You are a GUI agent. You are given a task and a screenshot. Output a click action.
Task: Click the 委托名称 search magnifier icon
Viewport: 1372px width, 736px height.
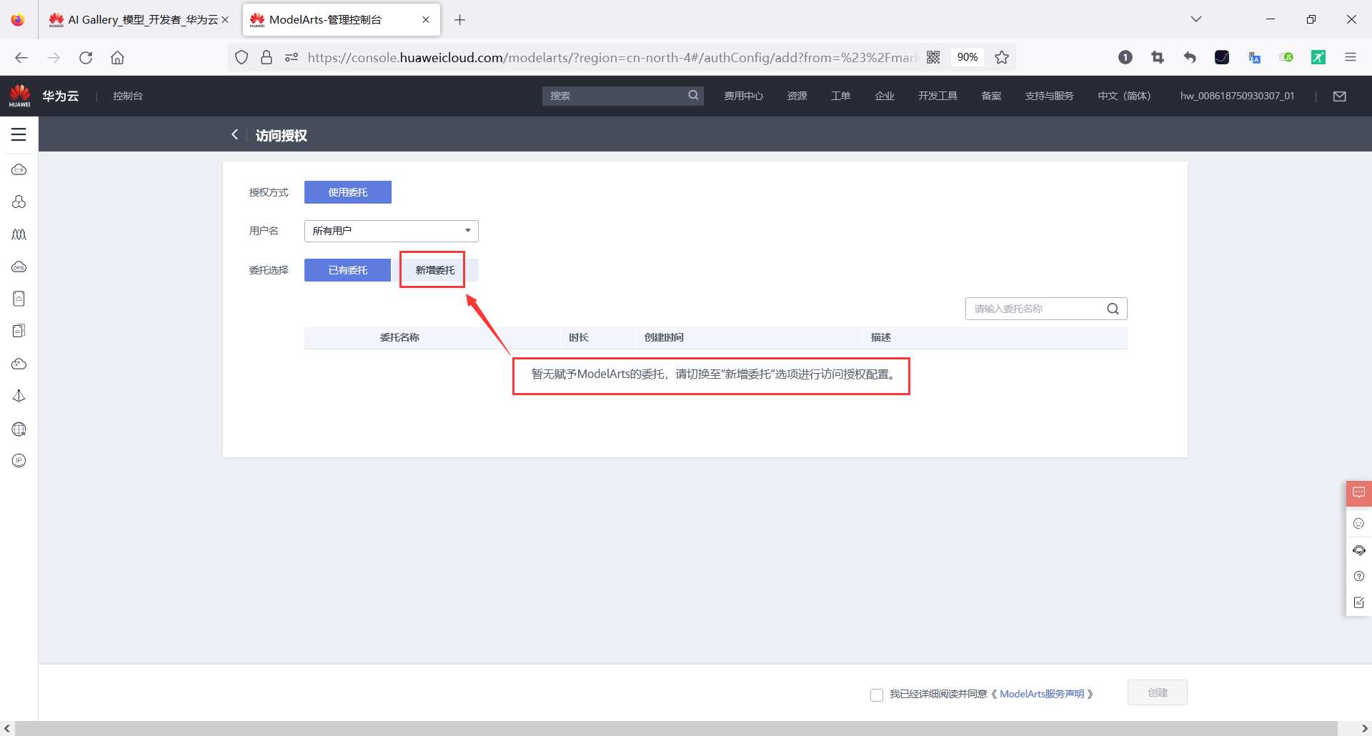click(1113, 309)
